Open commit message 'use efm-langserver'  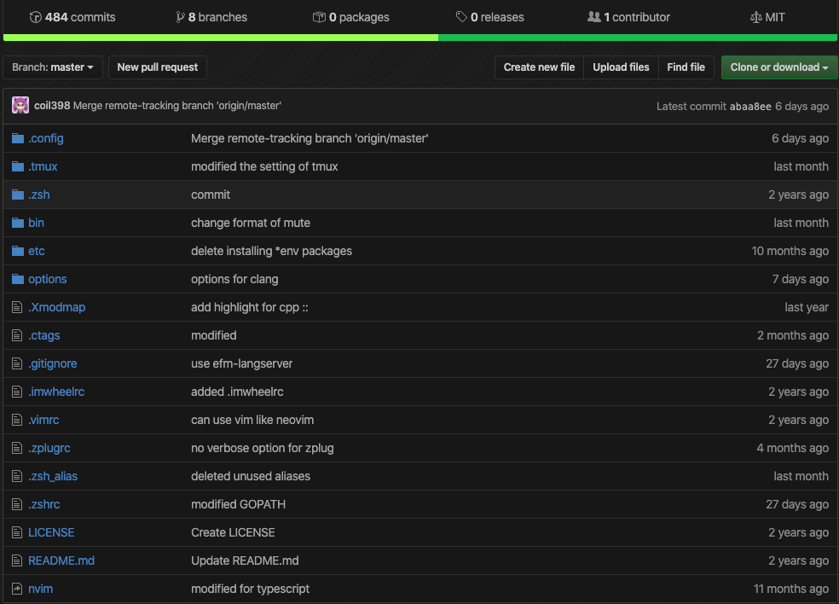click(241, 363)
